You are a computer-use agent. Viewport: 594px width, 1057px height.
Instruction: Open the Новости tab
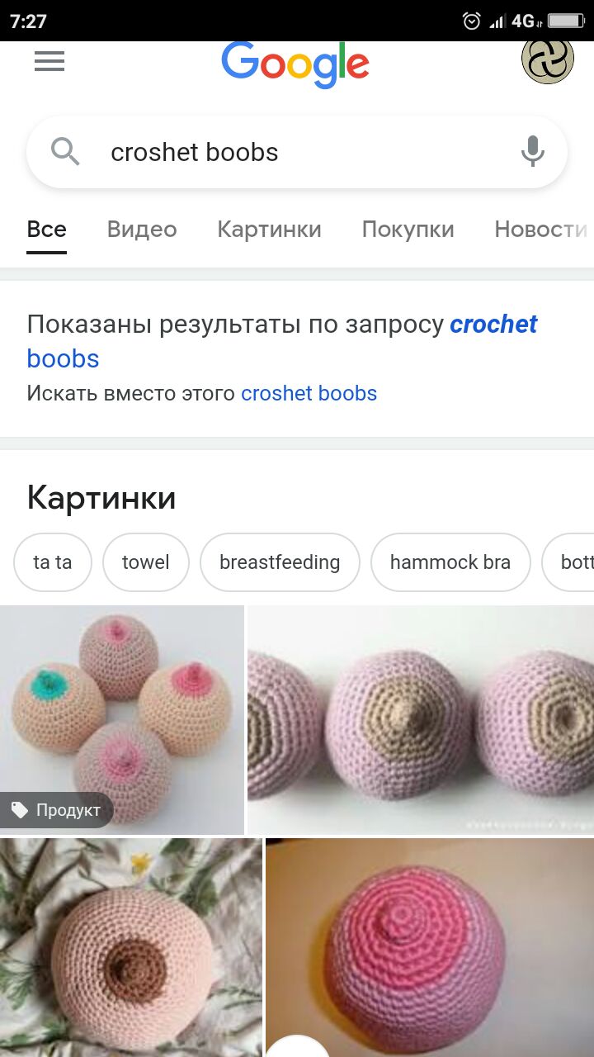(541, 230)
